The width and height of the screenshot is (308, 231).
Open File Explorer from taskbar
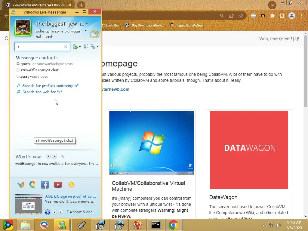pos(26,225)
